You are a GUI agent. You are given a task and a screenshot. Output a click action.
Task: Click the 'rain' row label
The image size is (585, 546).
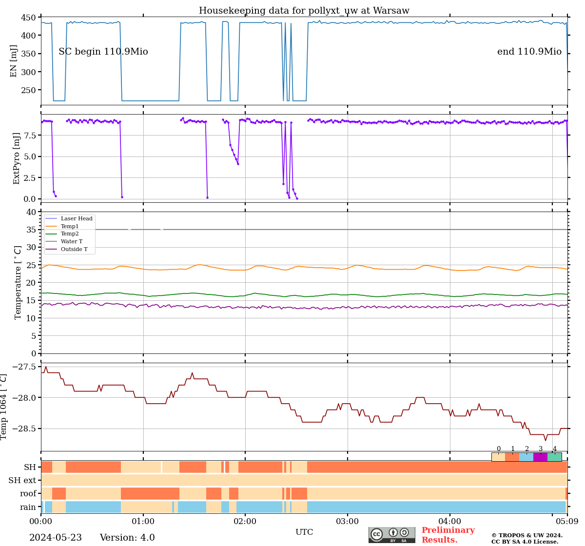point(28,507)
